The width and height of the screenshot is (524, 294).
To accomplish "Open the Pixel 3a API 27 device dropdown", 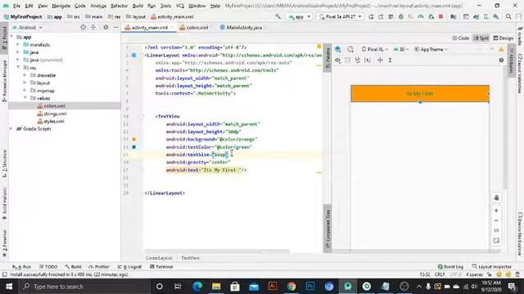I will (340, 16).
